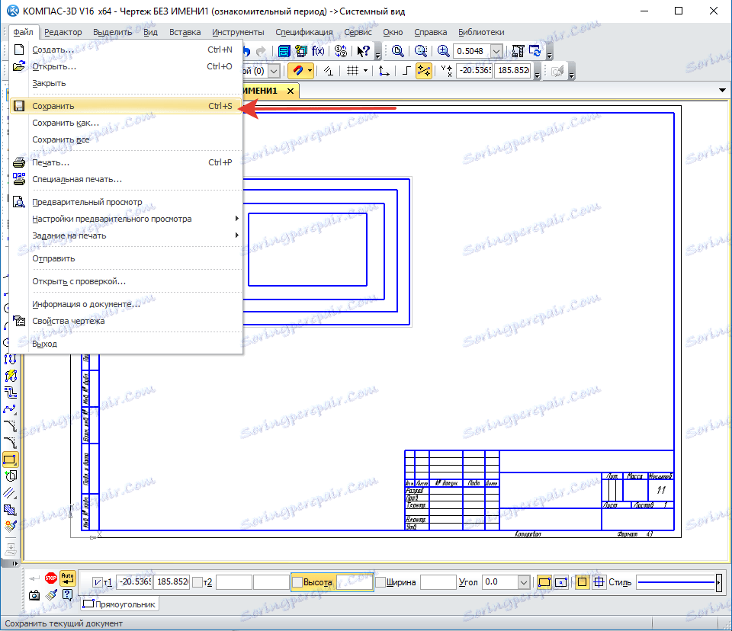This screenshot has width=732, height=631.
Task: Choose Сохранить как... from the File menu
Action: coord(66,123)
